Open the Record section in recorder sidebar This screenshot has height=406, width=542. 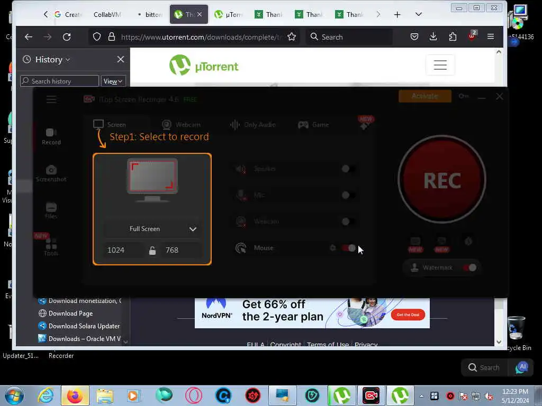coord(51,137)
